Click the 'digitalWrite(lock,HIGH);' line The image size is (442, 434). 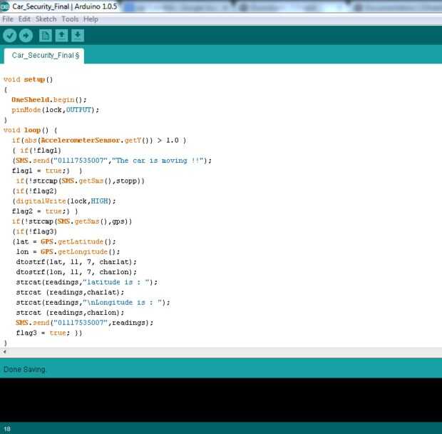tap(64, 201)
